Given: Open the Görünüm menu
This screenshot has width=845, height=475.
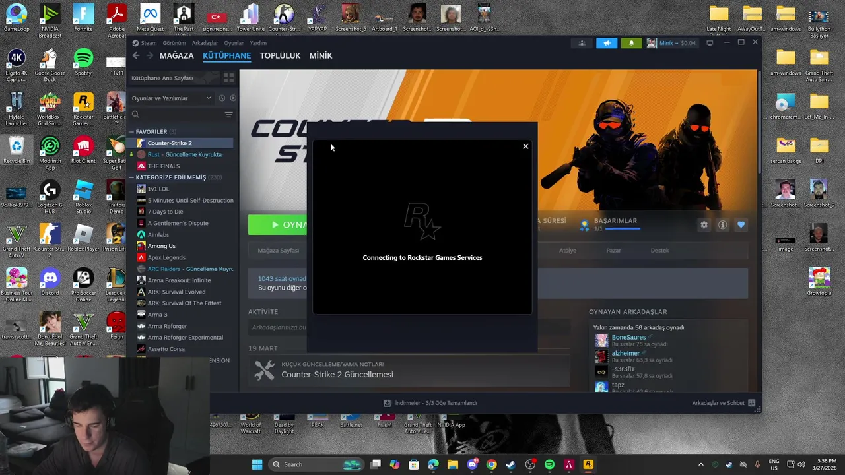Looking at the screenshot, I should click(174, 43).
